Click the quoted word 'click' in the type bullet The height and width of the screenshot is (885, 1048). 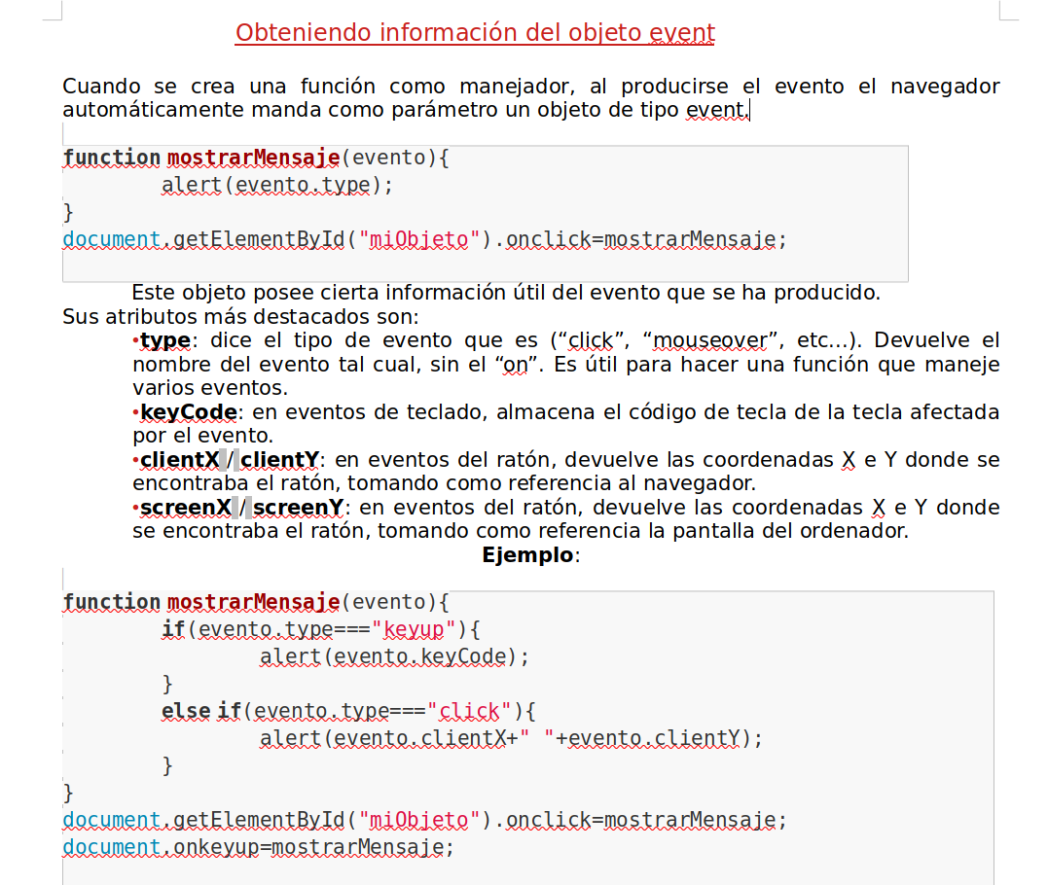tap(590, 340)
